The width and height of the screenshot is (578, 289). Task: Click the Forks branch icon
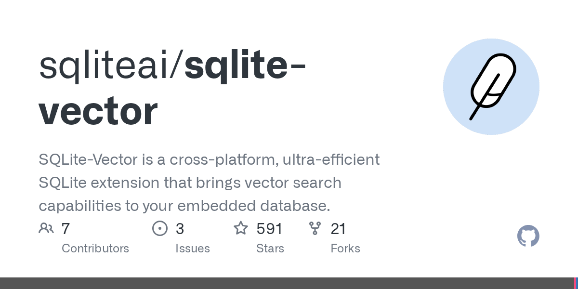(315, 228)
